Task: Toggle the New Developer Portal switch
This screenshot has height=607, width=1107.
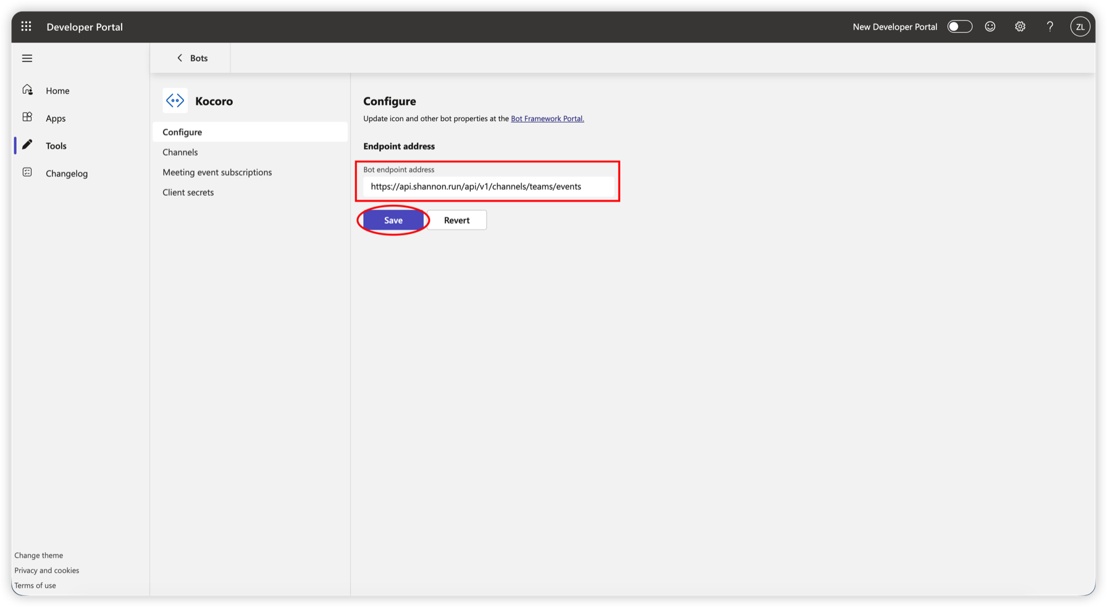Action: point(960,27)
